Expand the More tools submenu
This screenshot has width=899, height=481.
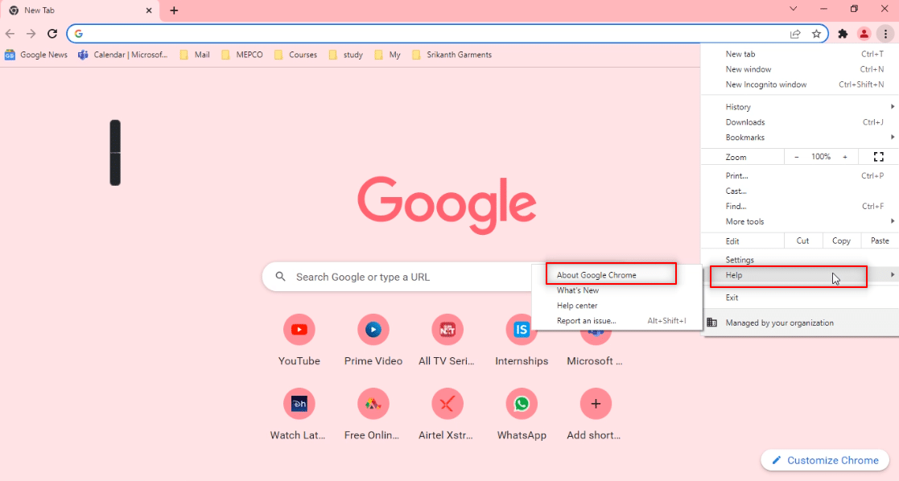(800, 221)
